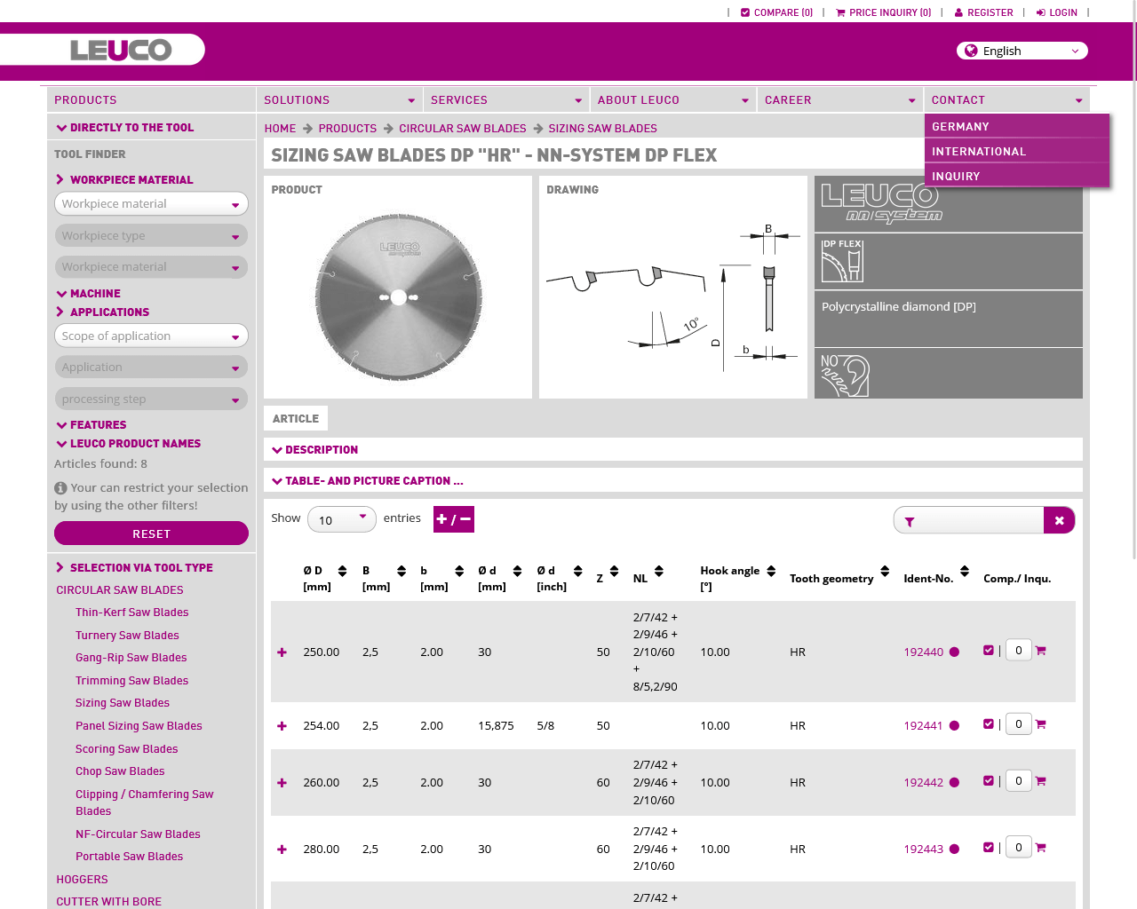1137x909 pixels.
Task: Click the RESET filters button
Action: pyautogui.click(x=151, y=534)
